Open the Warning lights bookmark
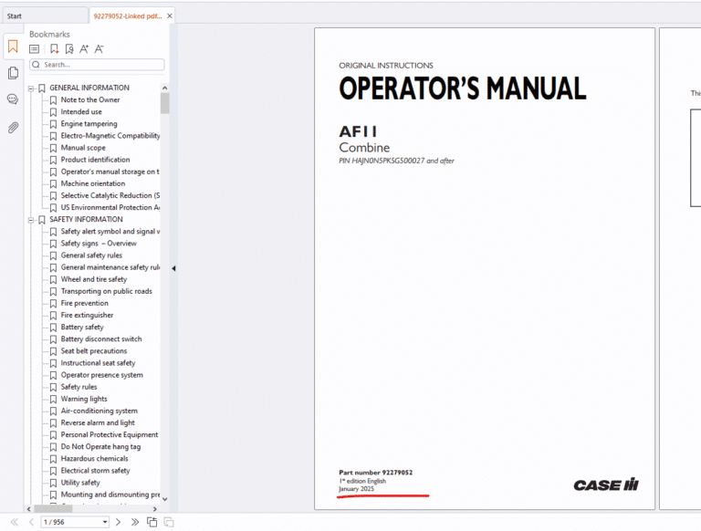 point(84,399)
